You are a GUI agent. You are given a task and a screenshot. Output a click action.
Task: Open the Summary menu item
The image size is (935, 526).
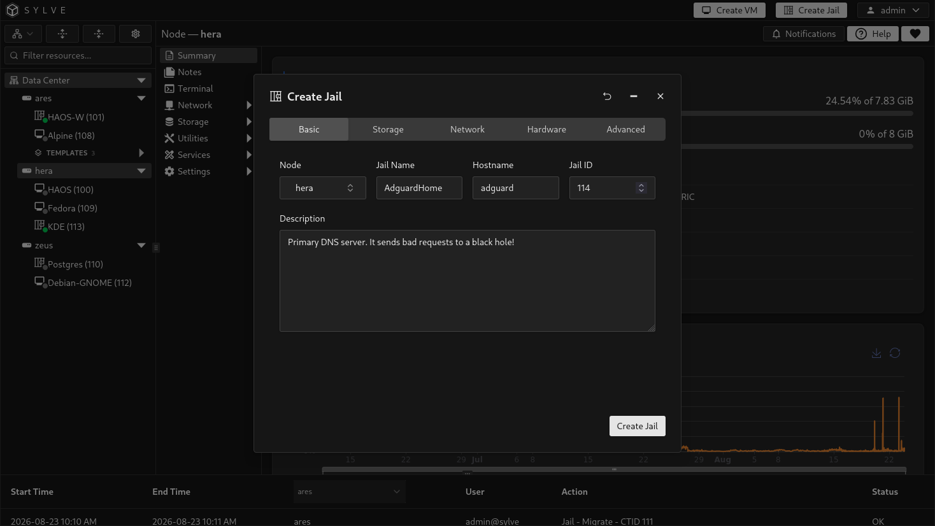click(208, 55)
